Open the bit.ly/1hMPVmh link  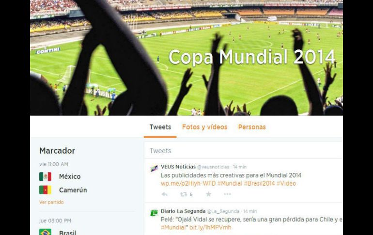pos(210,227)
